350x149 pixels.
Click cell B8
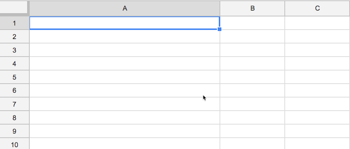pos(252,118)
